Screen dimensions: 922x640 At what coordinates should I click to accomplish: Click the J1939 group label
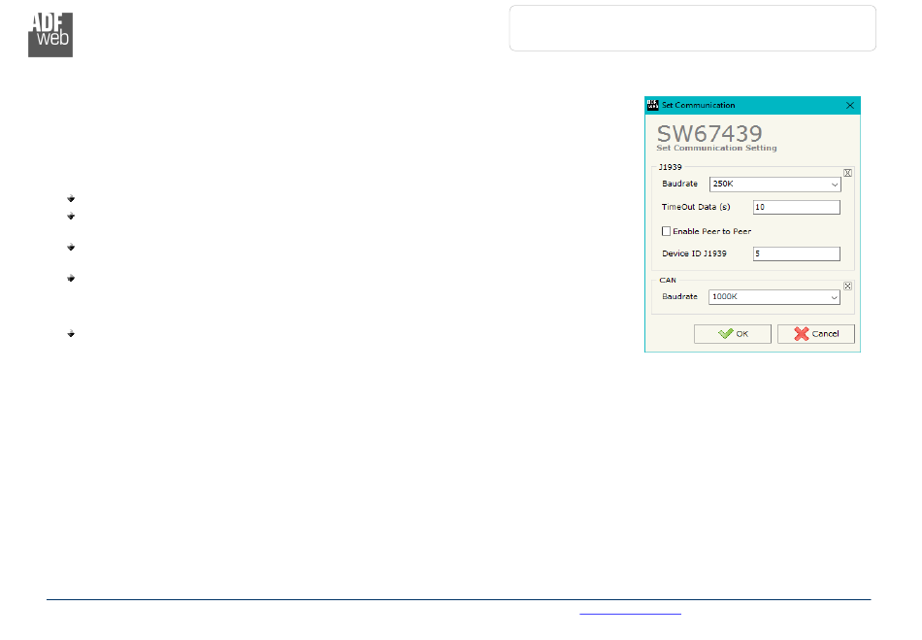(x=670, y=167)
